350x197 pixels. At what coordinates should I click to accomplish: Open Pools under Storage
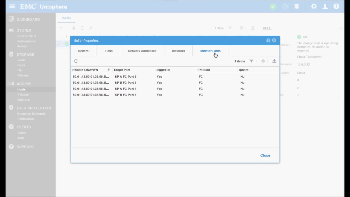click(21, 60)
